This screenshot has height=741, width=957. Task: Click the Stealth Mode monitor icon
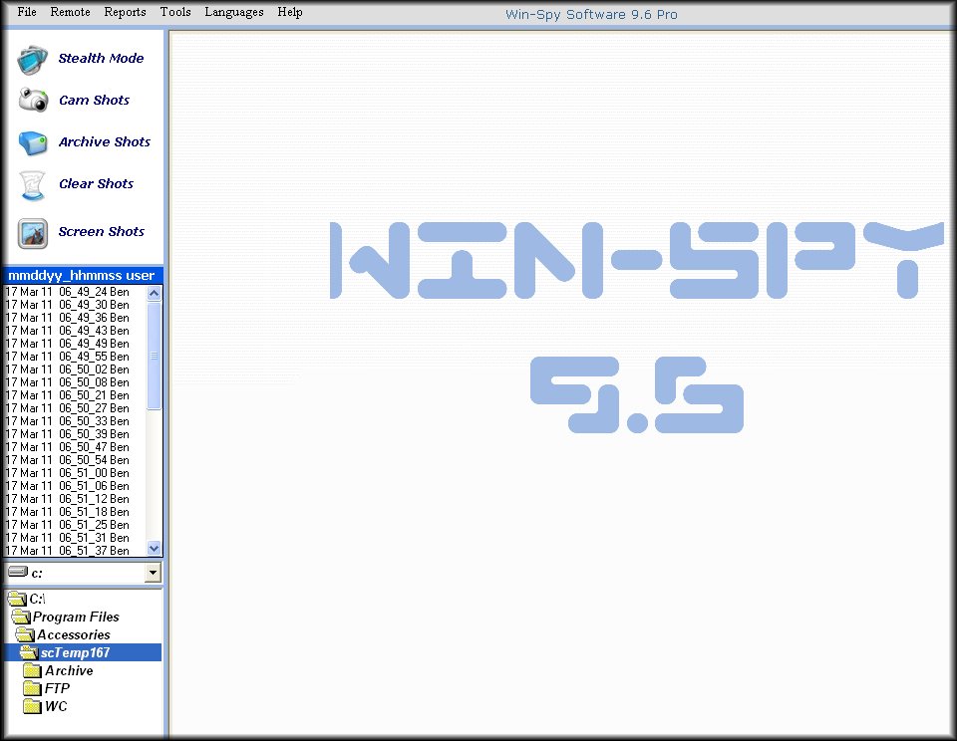[x=32, y=60]
